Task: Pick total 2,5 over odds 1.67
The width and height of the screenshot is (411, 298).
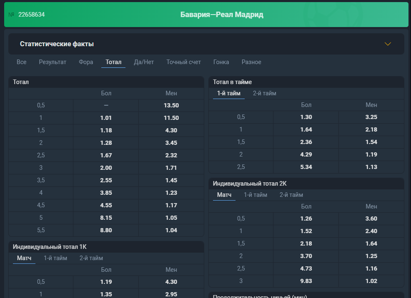Action: tap(106, 155)
